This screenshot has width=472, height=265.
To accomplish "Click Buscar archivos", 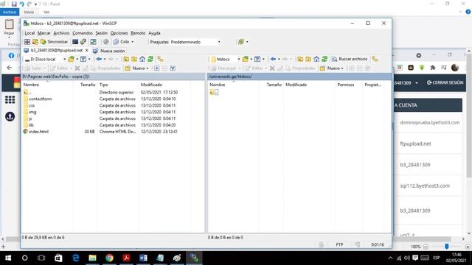I will point(350,59).
